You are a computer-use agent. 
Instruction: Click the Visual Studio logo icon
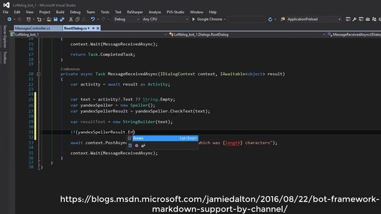tap(7, 5)
